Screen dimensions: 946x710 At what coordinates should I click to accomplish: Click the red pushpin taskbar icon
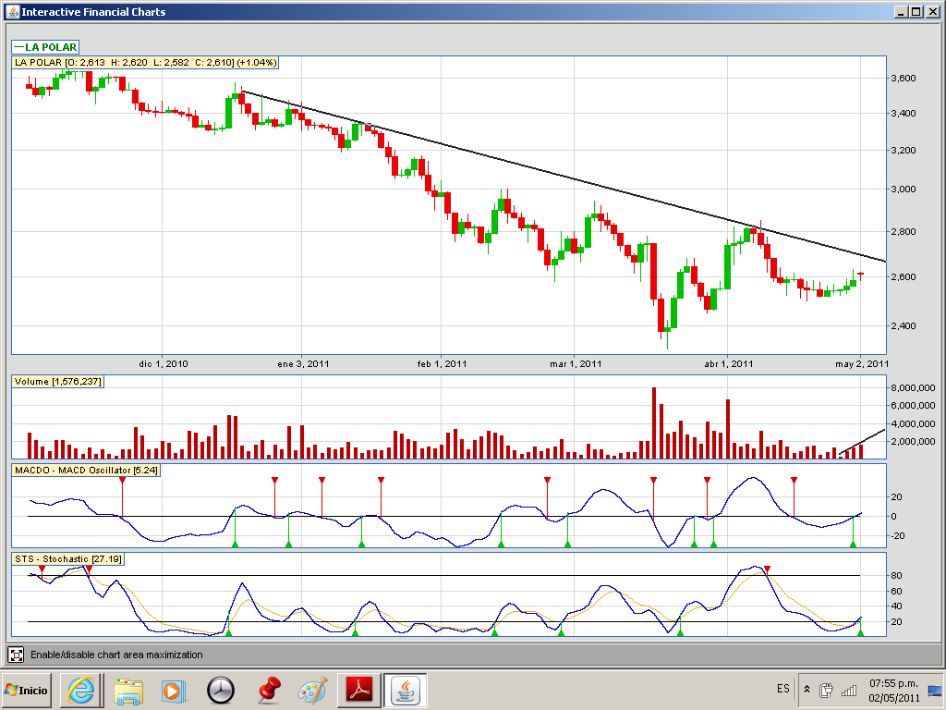point(268,690)
